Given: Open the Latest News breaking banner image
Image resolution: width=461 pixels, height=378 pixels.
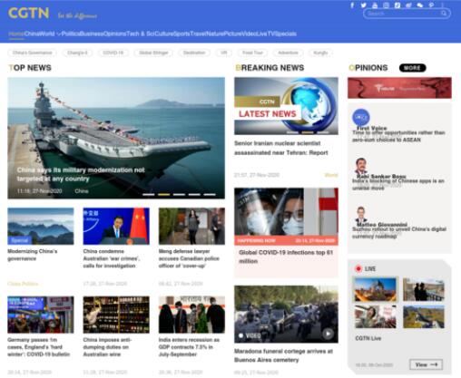Looking at the screenshot, I should click(x=286, y=106).
